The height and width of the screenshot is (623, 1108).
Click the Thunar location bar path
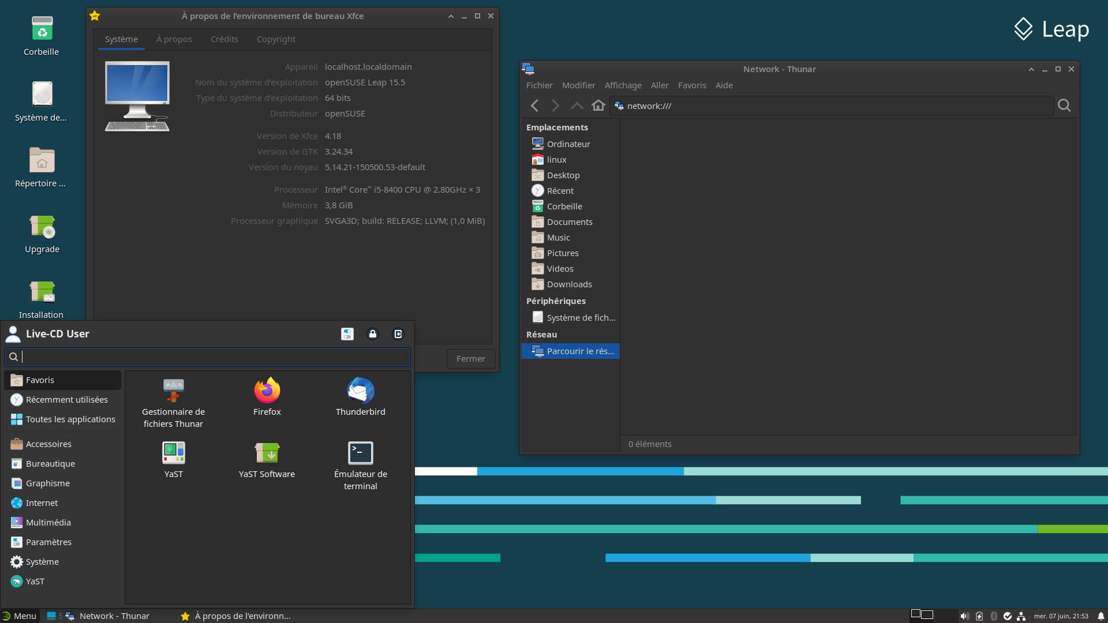[649, 106]
